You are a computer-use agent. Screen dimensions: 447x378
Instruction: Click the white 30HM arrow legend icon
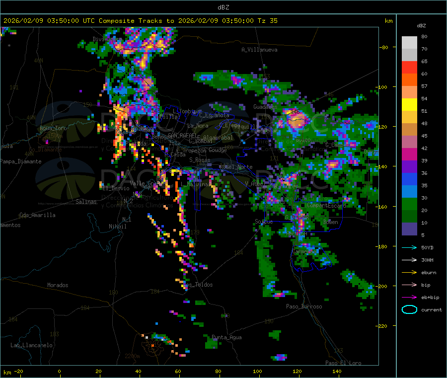409,260
